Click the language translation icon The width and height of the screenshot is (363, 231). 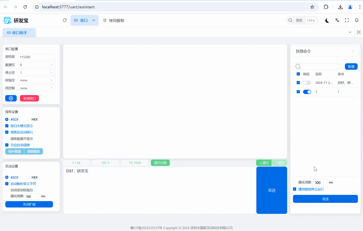[x=337, y=20]
